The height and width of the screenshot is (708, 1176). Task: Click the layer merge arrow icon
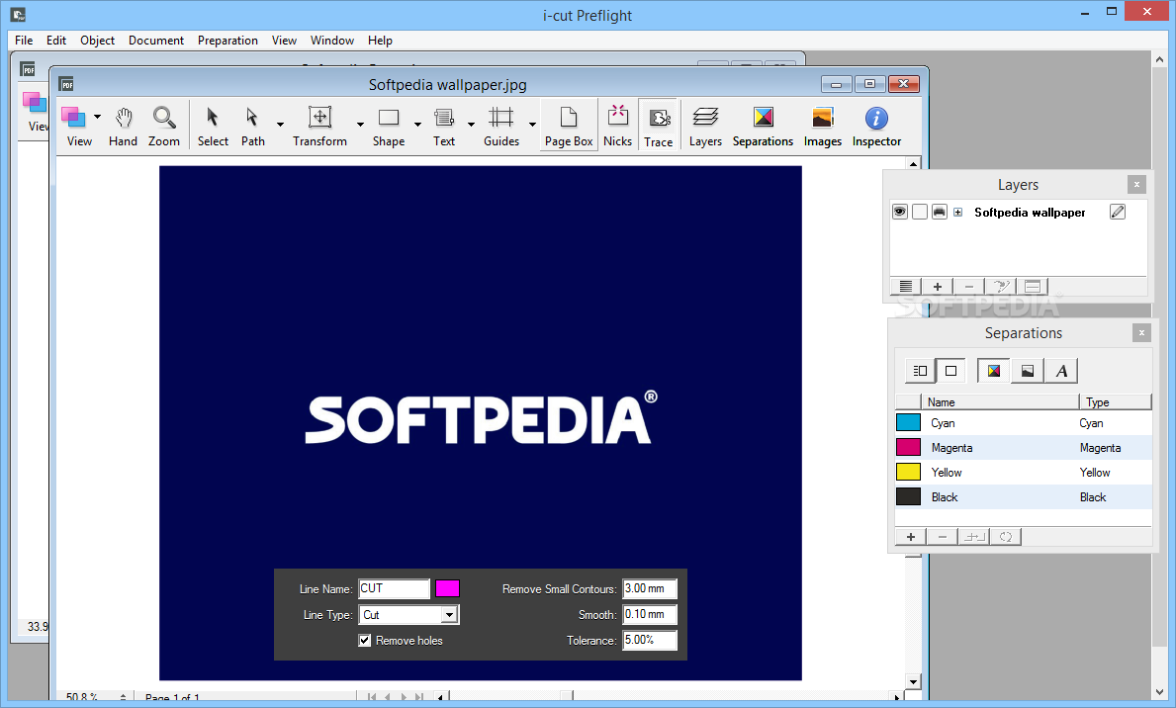[1001, 287]
